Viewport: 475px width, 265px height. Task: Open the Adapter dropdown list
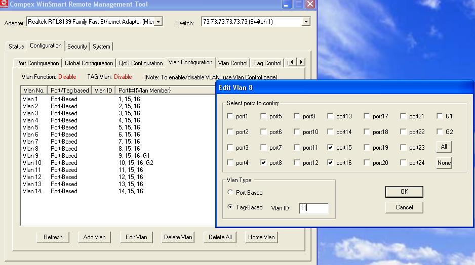[158, 22]
